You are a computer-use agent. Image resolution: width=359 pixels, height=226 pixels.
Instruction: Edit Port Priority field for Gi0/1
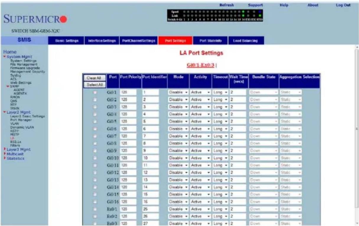point(128,92)
